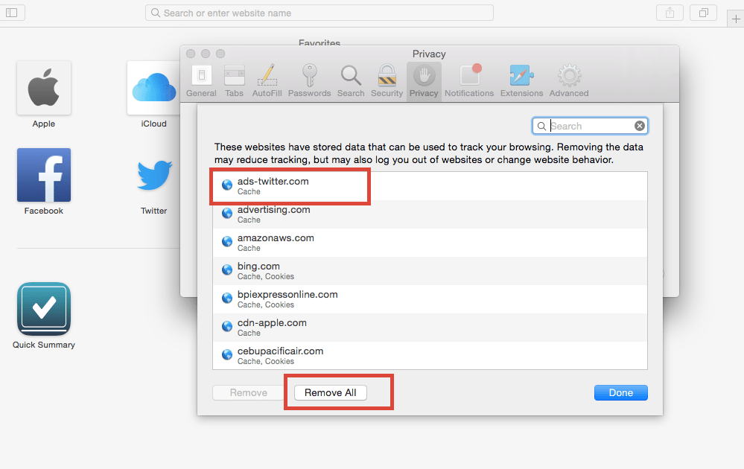Select cebupacificair.com in the list

tap(280, 356)
